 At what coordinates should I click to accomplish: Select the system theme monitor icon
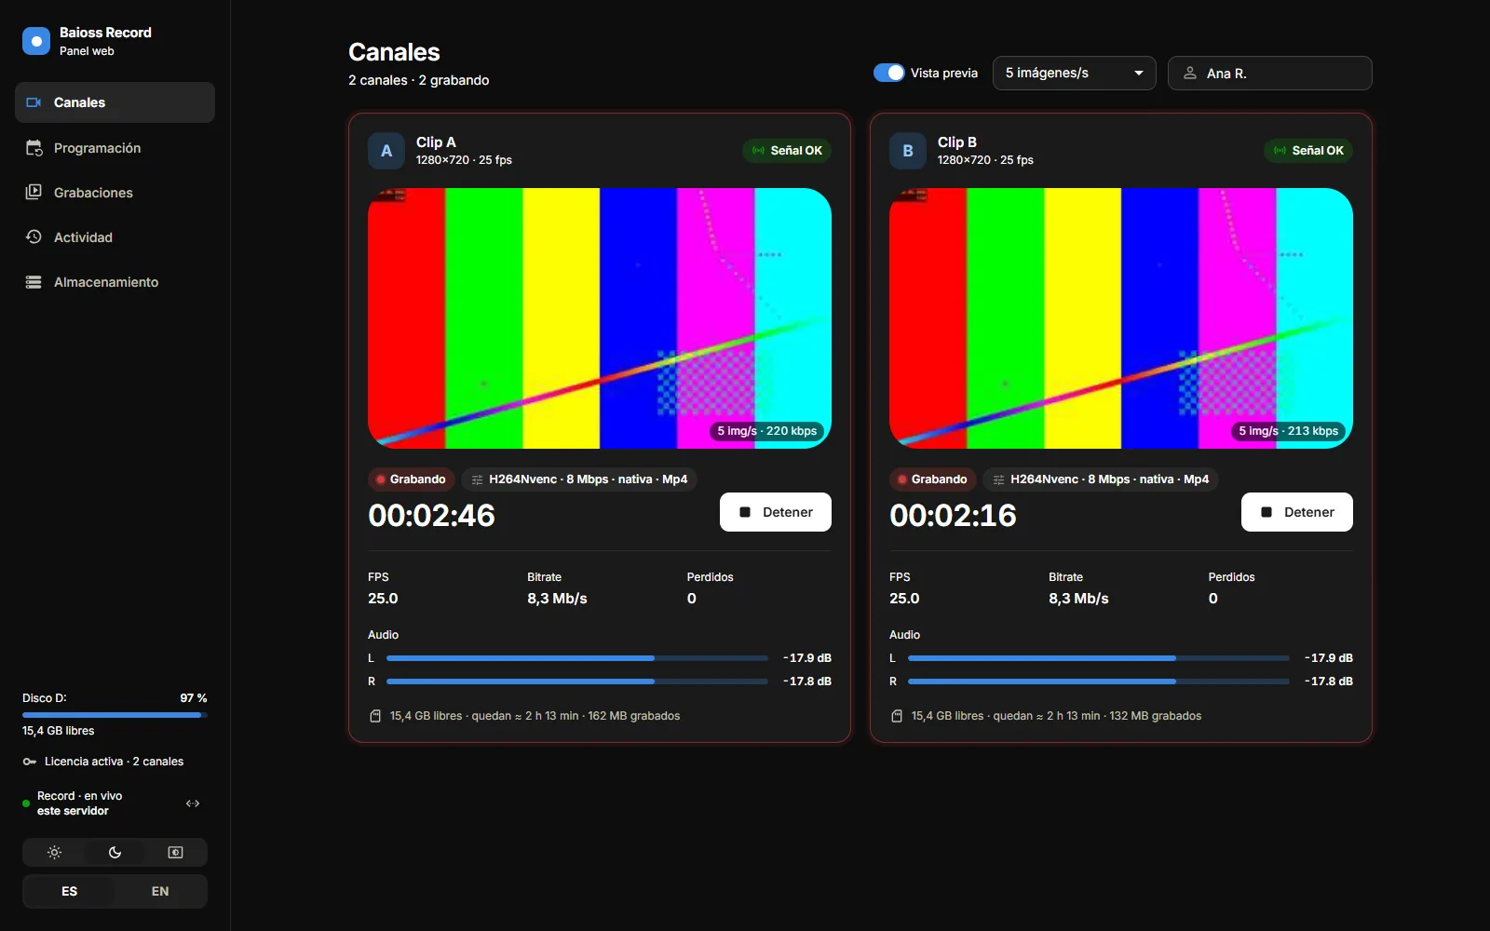pos(175,853)
